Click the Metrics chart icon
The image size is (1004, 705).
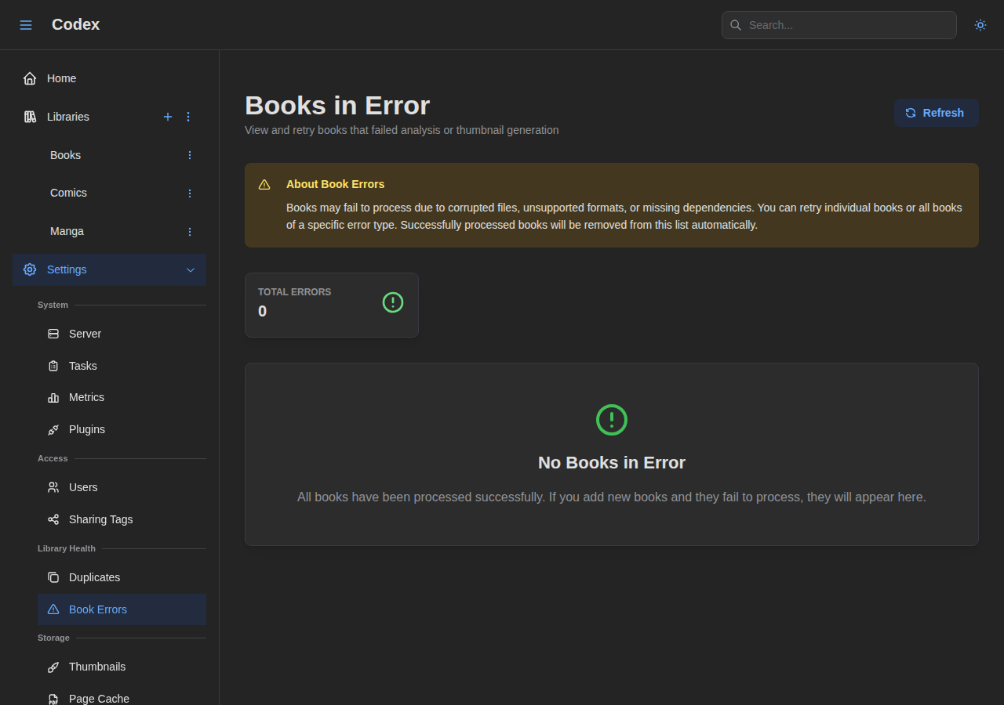tap(53, 397)
